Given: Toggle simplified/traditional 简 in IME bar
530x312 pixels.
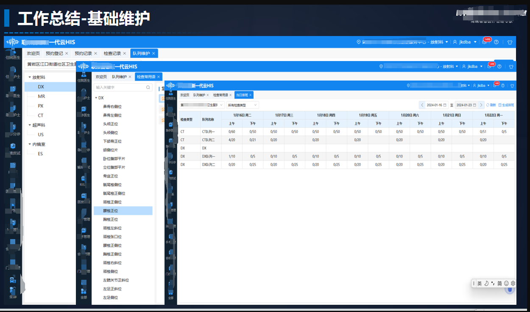Looking at the screenshot, I should [x=499, y=283].
